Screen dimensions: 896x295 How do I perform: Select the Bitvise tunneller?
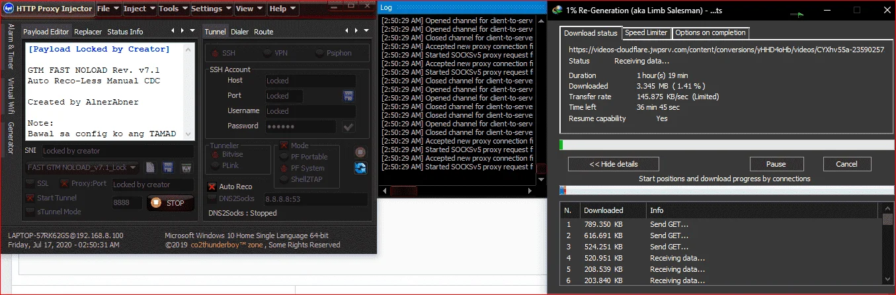click(228, 154)
